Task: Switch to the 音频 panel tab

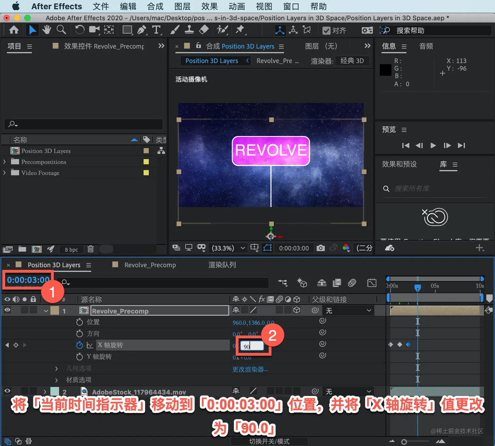Action: 426,46
